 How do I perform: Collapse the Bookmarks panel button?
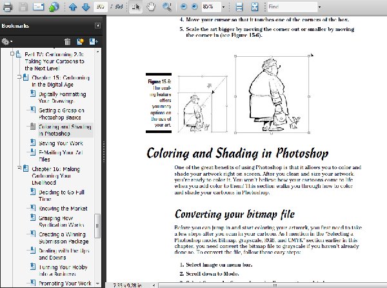point(98,25)
